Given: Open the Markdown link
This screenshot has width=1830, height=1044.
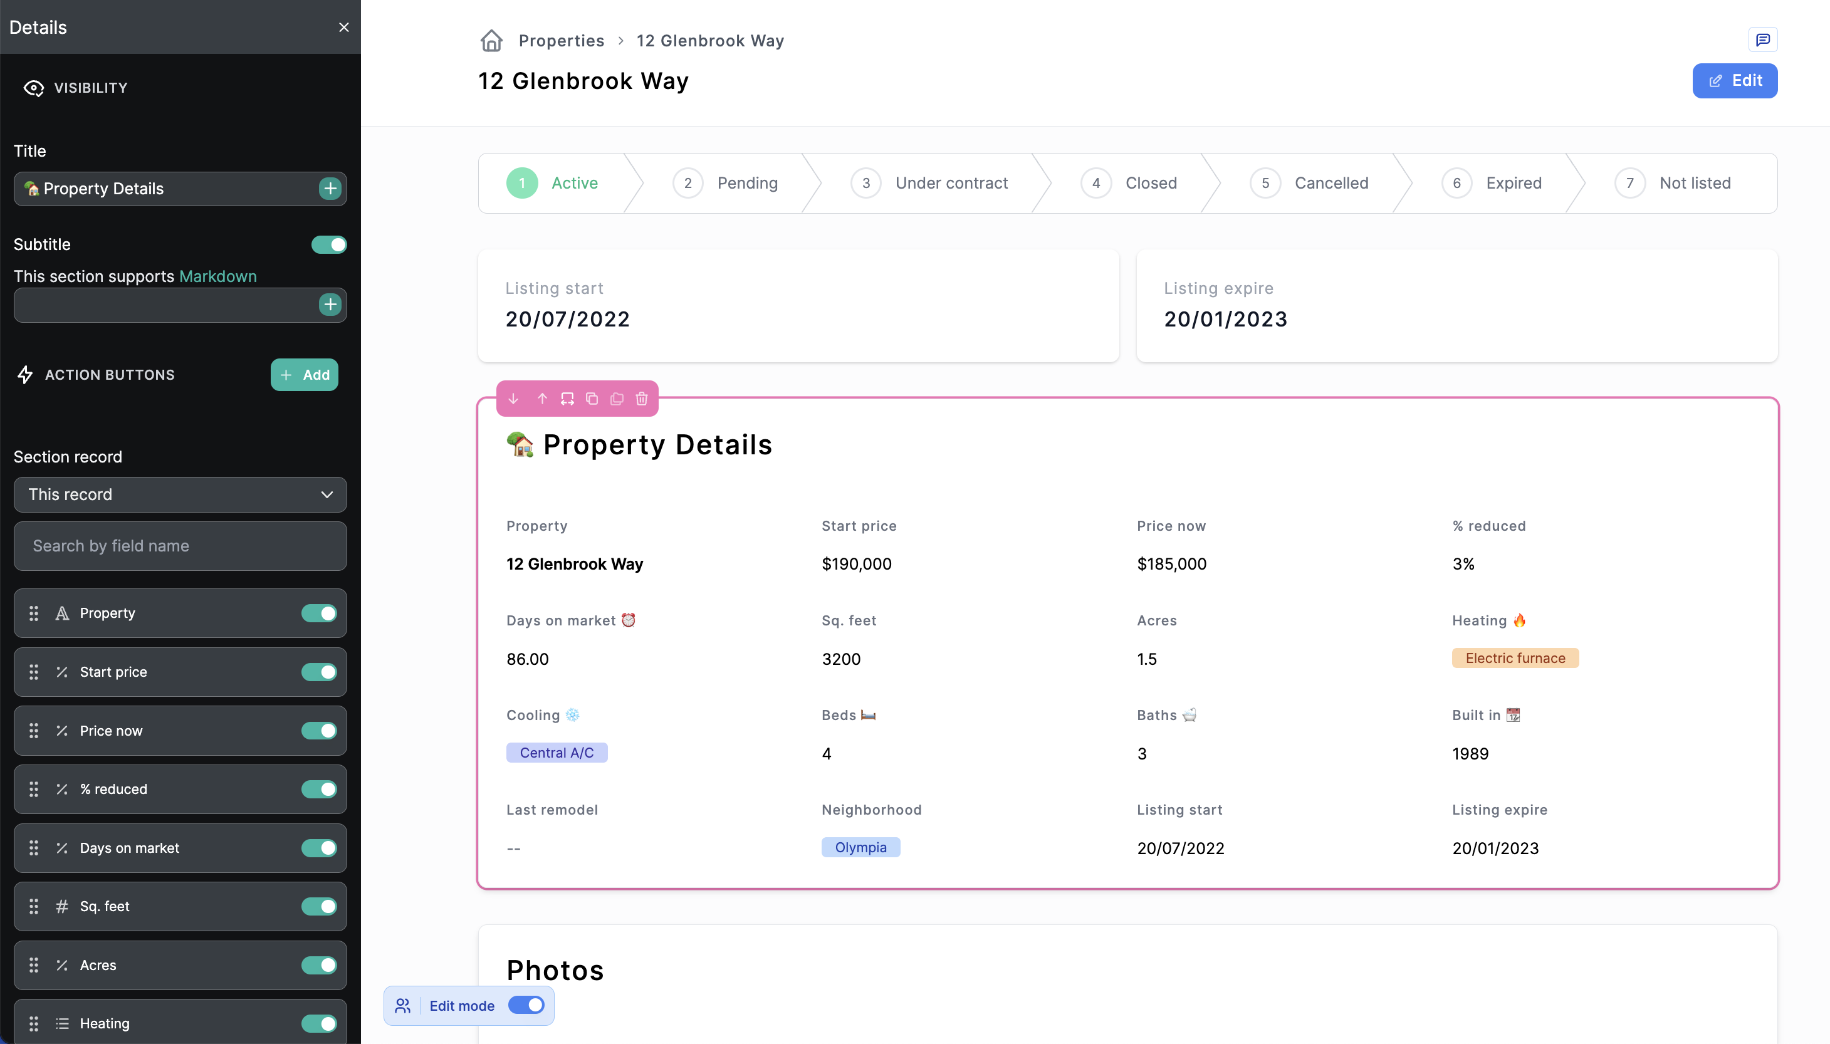Looking at the screenshot, I should click(218, 277).
